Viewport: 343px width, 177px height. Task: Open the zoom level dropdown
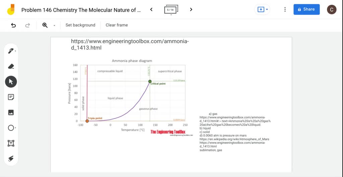(x=54, y=25)
